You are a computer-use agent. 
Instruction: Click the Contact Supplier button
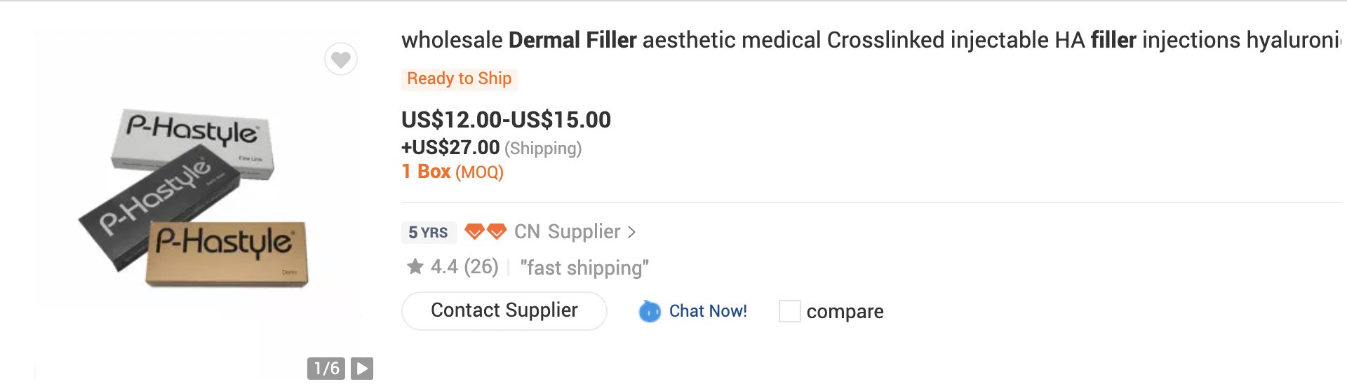pos(504,310)
